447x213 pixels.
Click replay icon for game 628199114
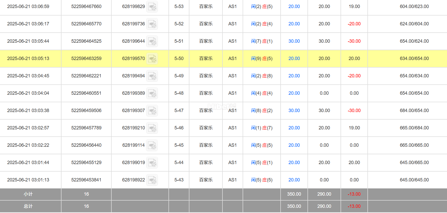click(x=152, y=145)
